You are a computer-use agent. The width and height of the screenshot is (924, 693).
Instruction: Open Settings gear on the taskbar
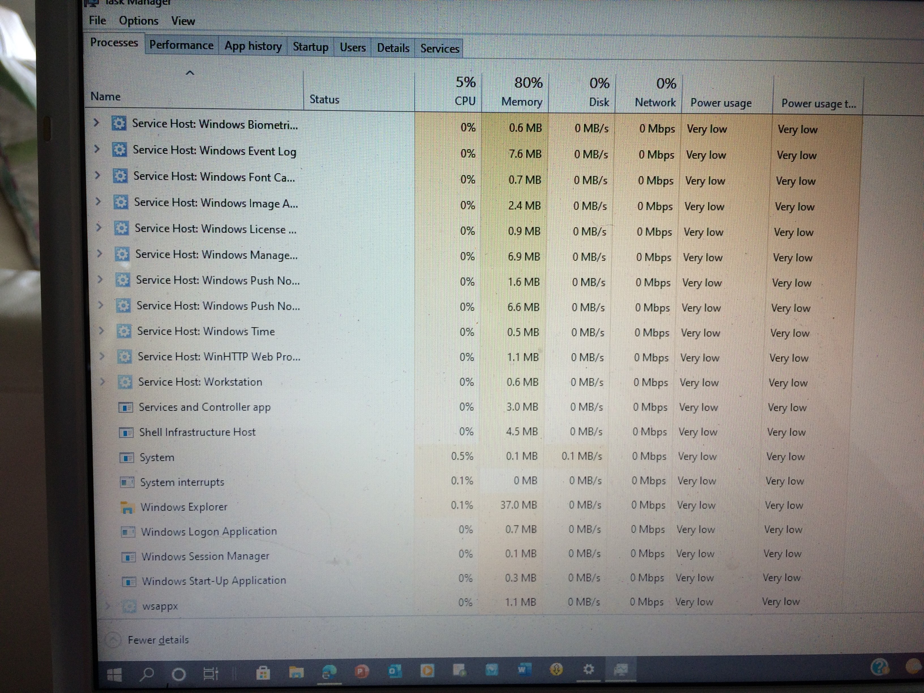589,669
